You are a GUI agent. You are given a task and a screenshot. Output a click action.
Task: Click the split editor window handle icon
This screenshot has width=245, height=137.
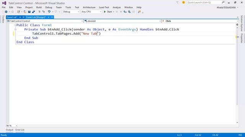(237, 24)
